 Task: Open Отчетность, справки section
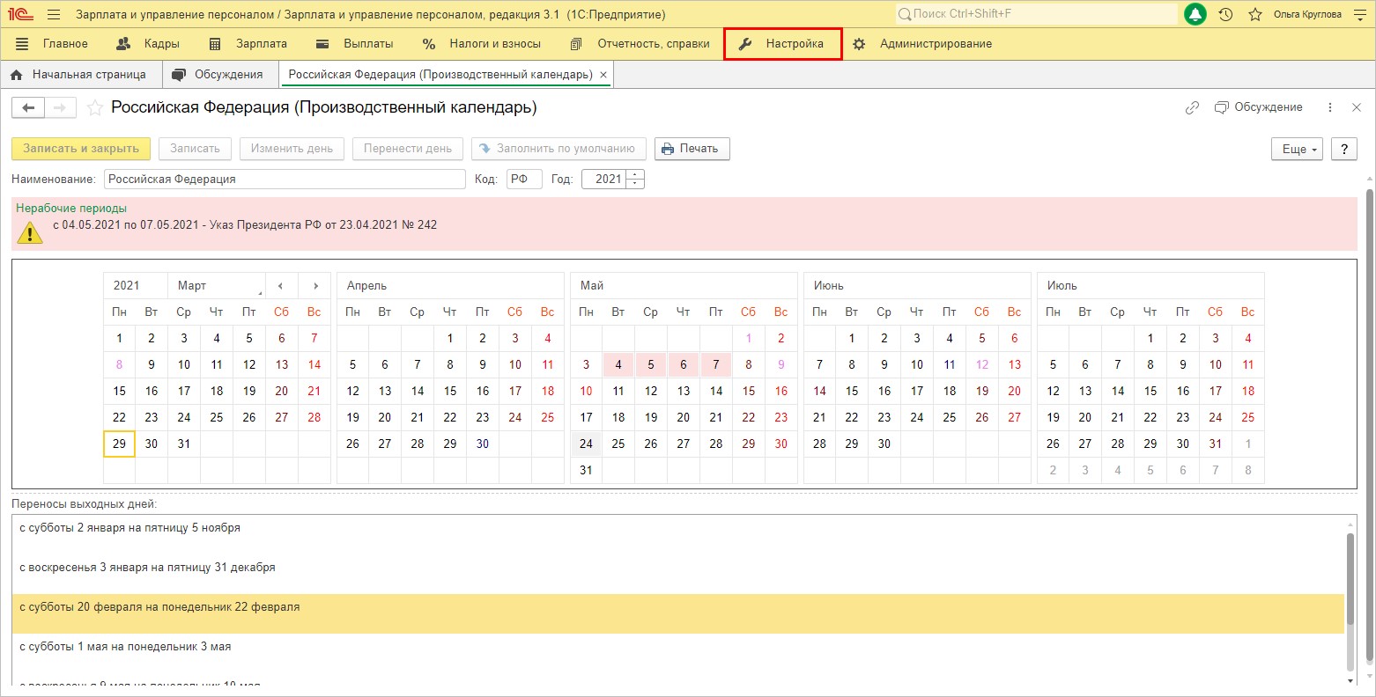coord(640,43)
